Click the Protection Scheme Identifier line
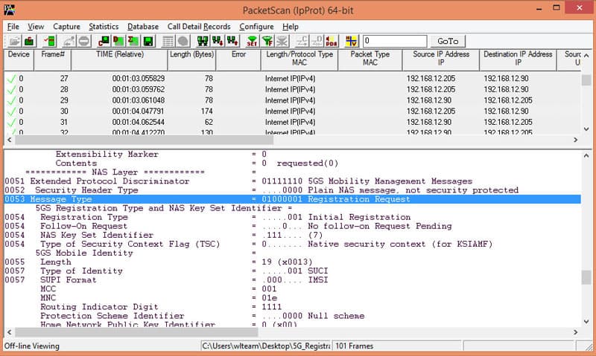The height and width of the screenshot is (356, 596). coord(203,316)
